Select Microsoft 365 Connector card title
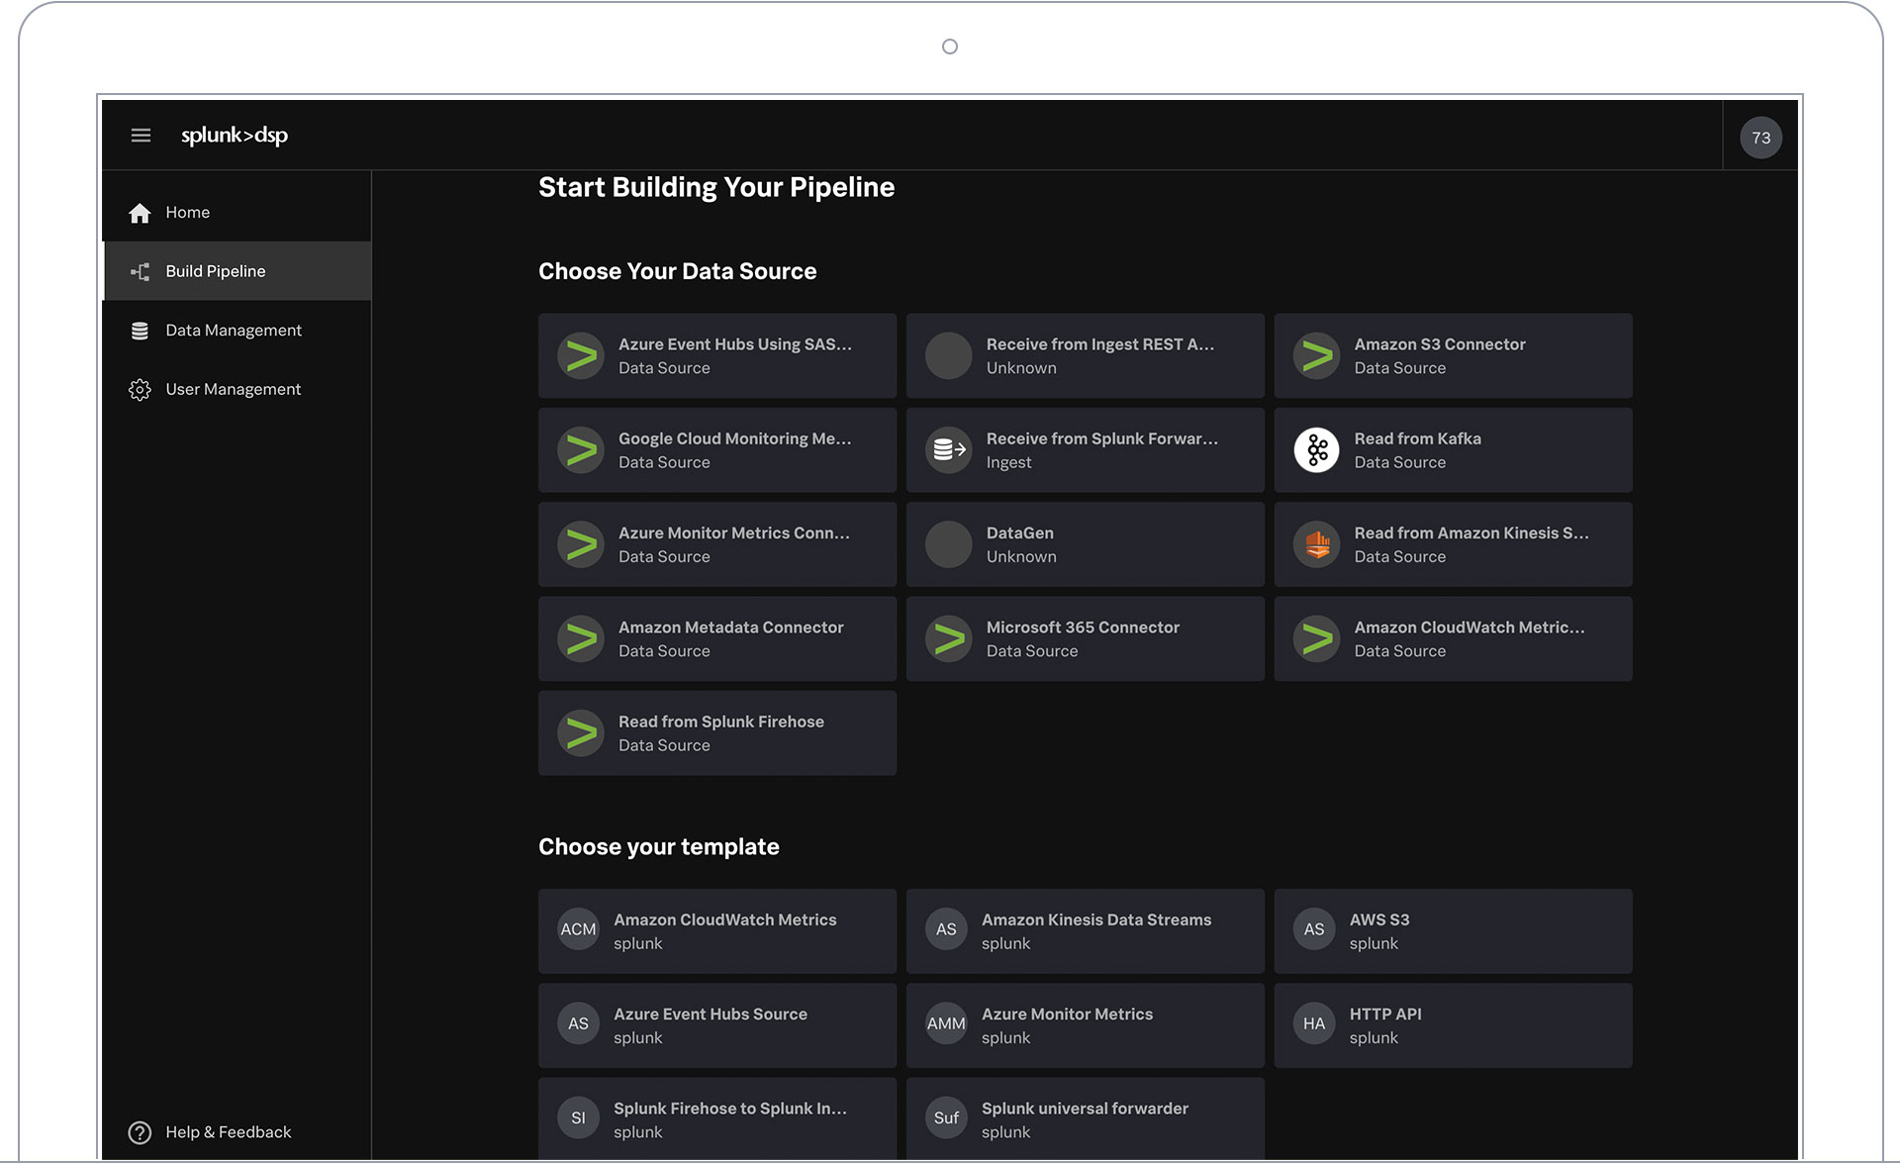This screenshot has height=1164, width=1900. click(x=1083, y=628)
